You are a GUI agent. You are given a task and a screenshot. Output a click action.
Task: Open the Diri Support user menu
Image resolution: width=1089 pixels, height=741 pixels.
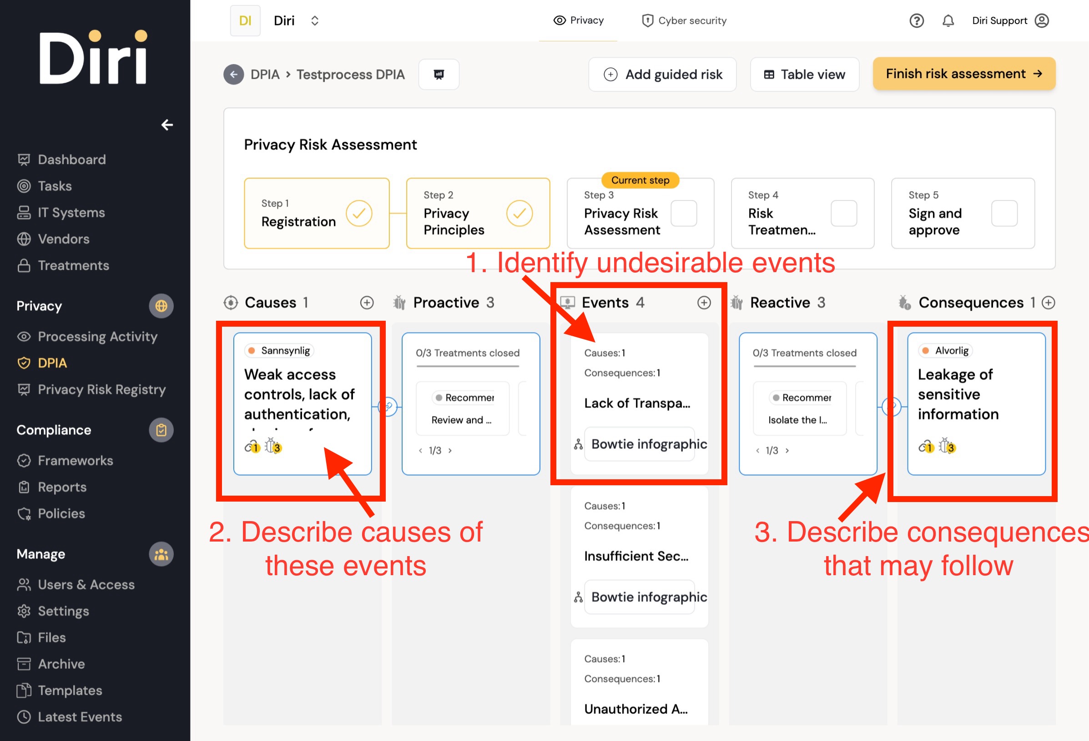point(1010,20)
